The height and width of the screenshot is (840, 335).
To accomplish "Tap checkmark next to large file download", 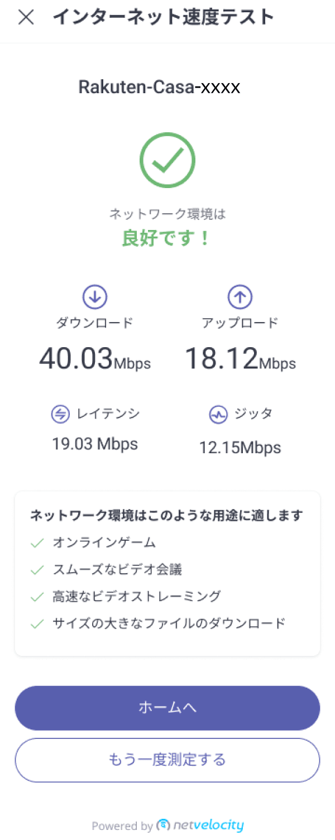I will click(x=37, y=624).
